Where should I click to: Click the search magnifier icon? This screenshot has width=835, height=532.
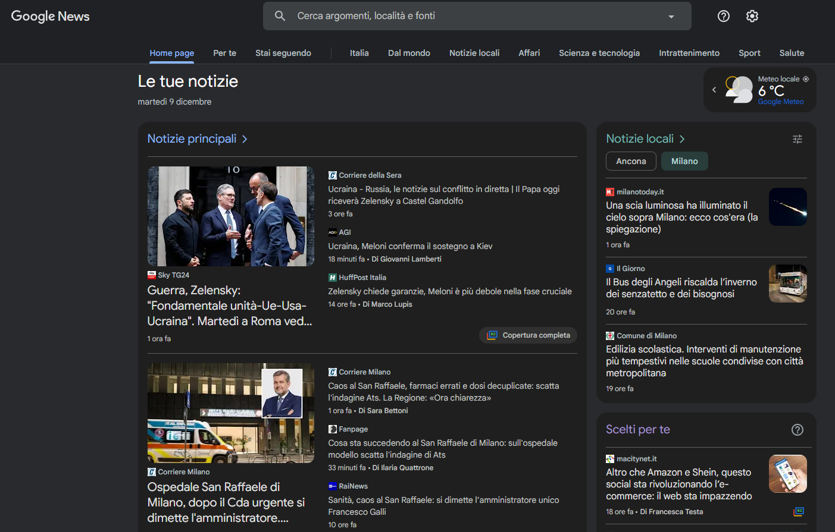click(280, 16)
